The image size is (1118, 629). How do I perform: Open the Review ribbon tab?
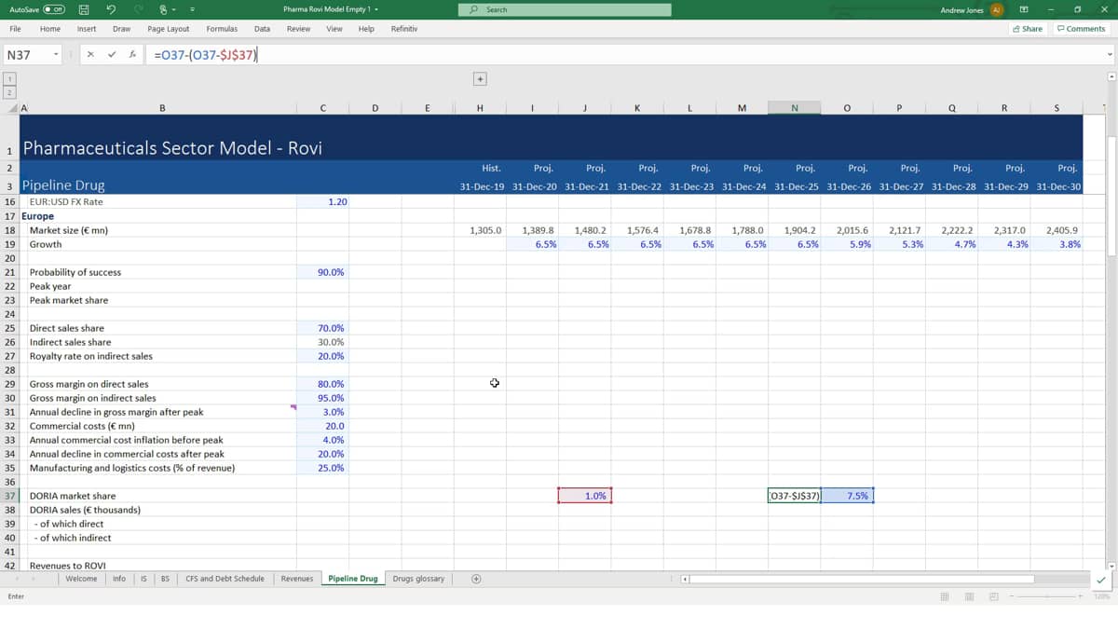point(298,29)
